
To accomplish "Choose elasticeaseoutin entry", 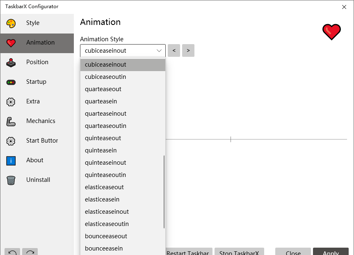I will click(x=123, y=224).
